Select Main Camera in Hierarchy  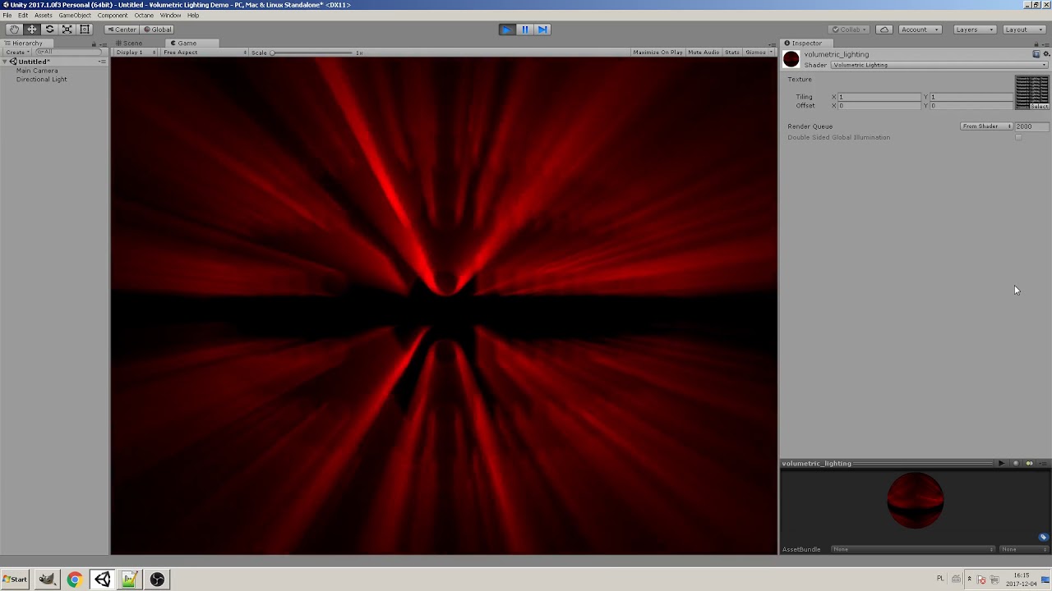(37, 71)
